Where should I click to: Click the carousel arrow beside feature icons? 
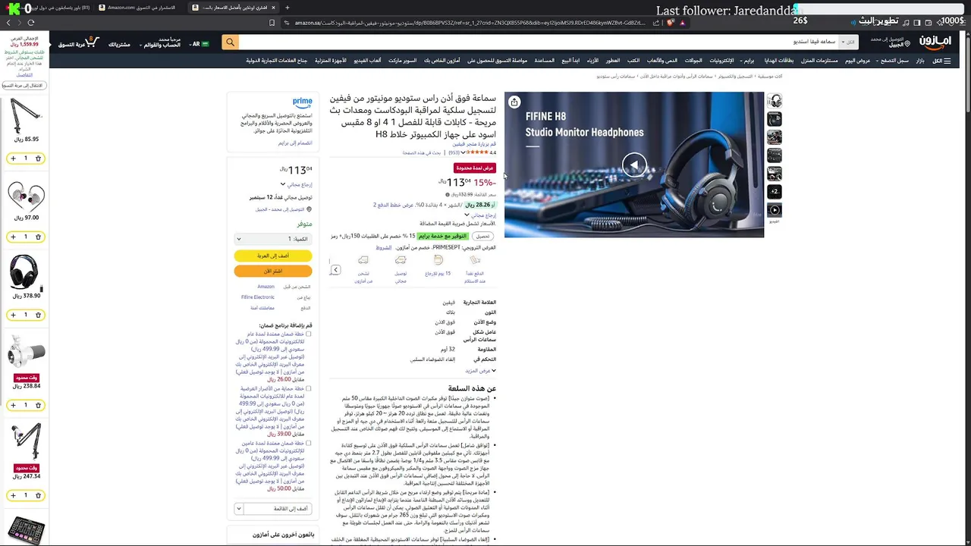tap(335, 270)
